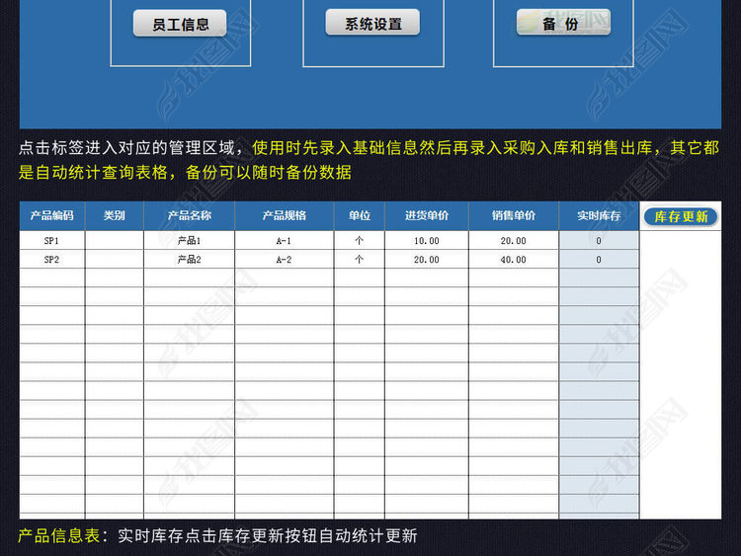The width and height of the screenshot is (741, 556).
Task: Select the 单位 column header
Action: (360, 216)
